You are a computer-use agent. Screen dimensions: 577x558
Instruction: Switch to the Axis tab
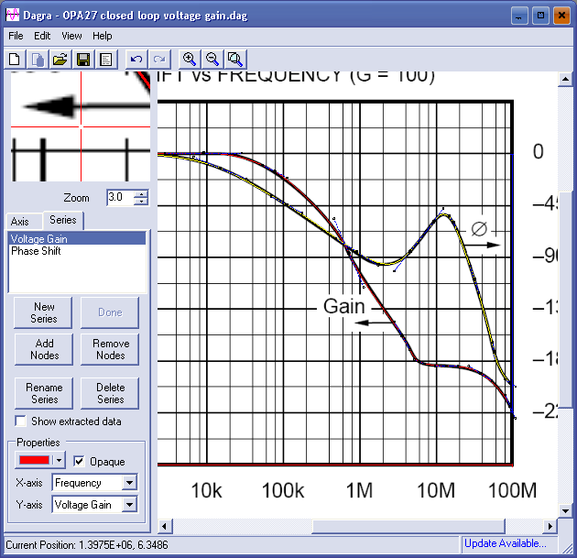point(20,222)
